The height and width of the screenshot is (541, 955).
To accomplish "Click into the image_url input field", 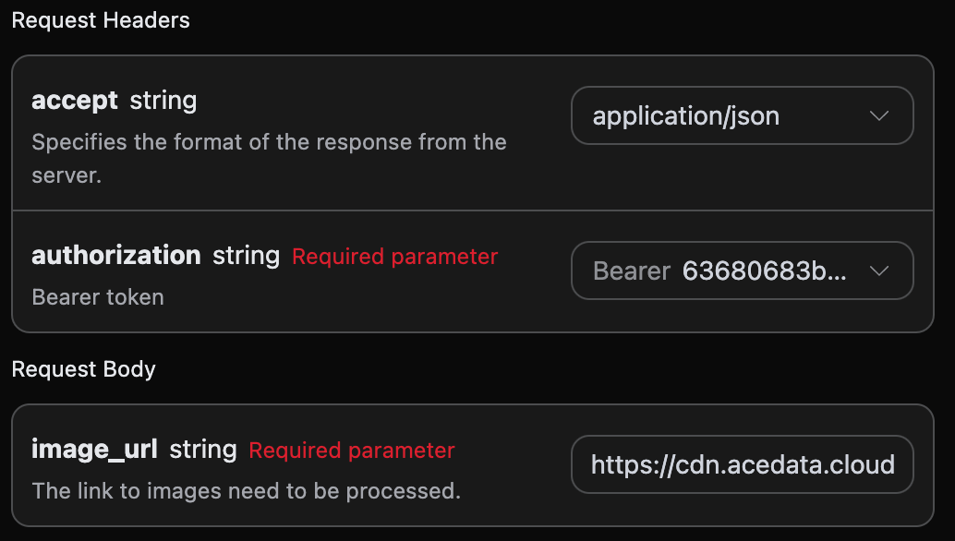I will (742, 464).
